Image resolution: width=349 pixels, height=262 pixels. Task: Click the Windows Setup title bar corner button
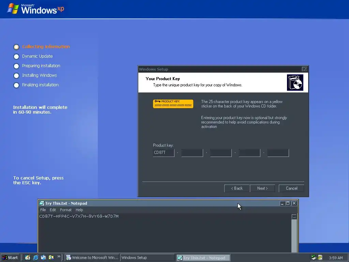(x=304, y=69)
